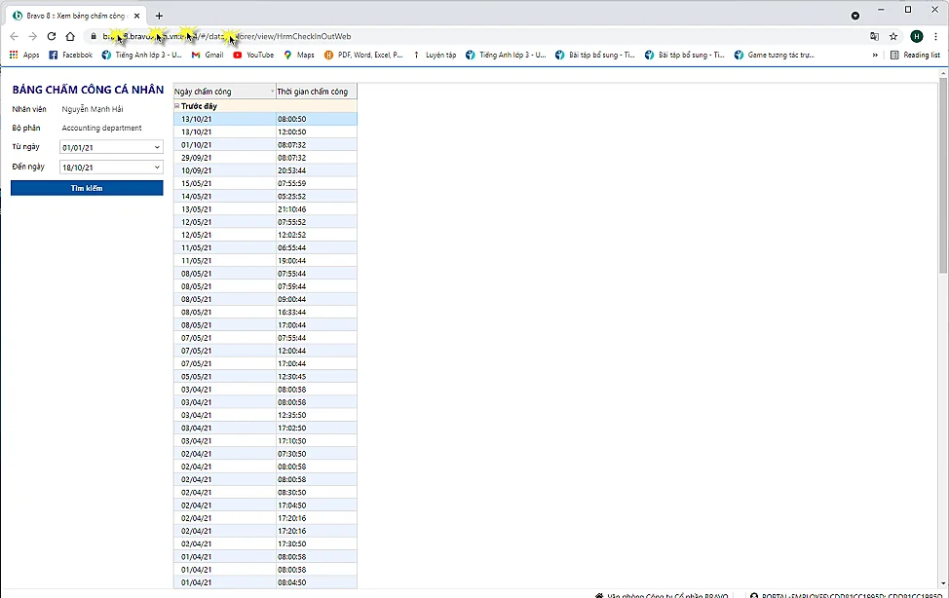
Task: Open a new browser tab
Action: coord(160,16)
